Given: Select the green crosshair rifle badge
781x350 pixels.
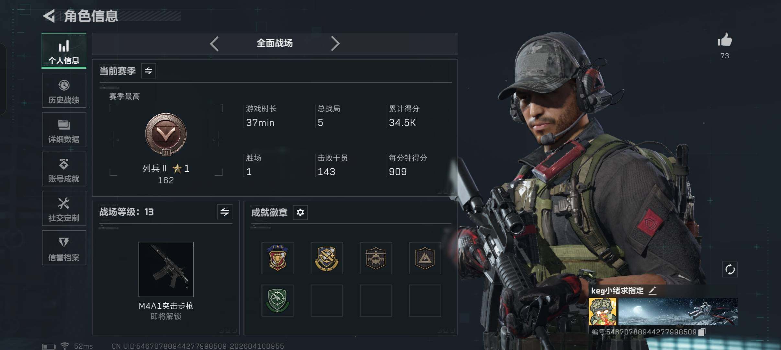Looking at the screenshot, I should pos(277,300).
